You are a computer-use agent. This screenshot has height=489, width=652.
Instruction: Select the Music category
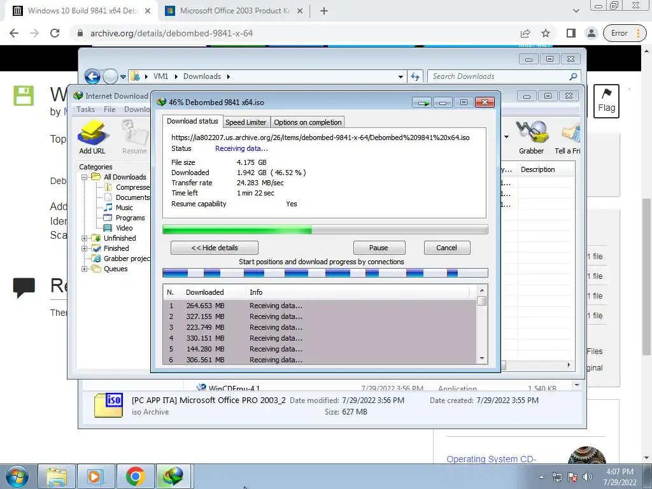pyautogui.click(x=124, y=208)
